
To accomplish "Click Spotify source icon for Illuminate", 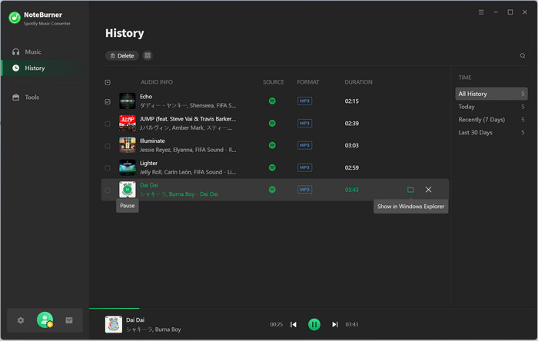I will (272, 145).
